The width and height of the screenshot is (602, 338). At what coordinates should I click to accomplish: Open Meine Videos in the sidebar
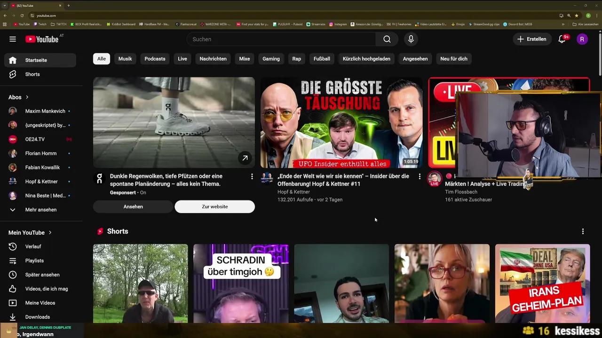click(40, 303)
